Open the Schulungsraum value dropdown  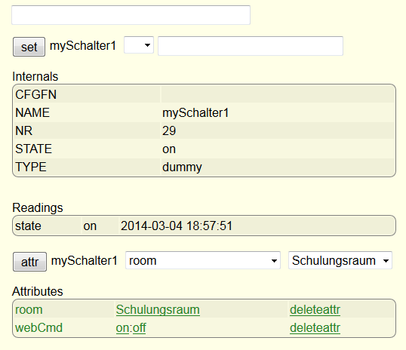340,260
